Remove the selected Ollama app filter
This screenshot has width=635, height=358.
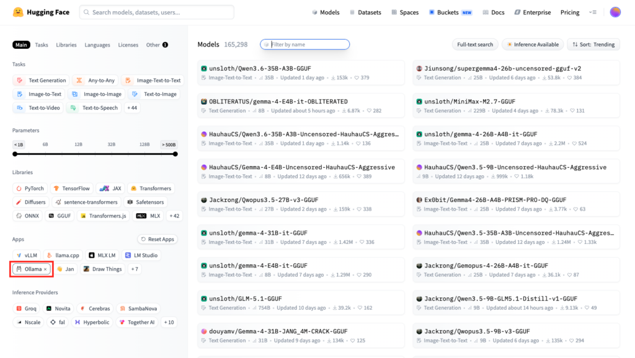tap(45, 269)
